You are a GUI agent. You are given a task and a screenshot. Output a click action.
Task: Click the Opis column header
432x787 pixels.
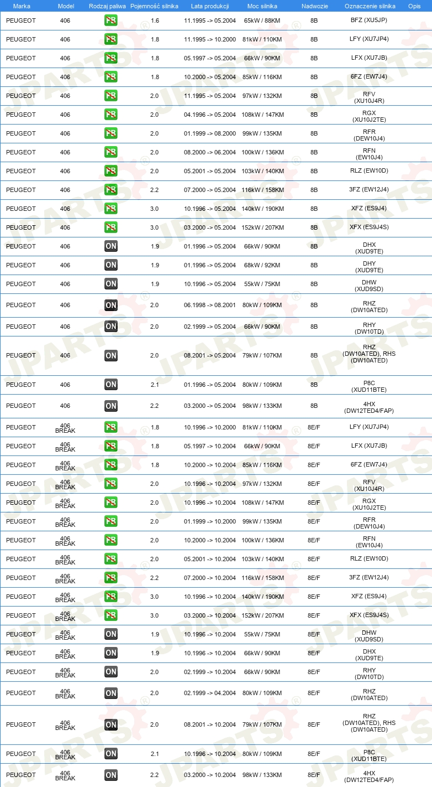(414, 6)
